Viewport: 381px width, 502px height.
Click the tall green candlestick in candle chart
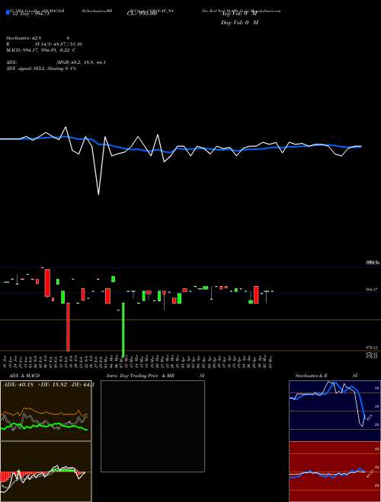[x=123, y=330]
